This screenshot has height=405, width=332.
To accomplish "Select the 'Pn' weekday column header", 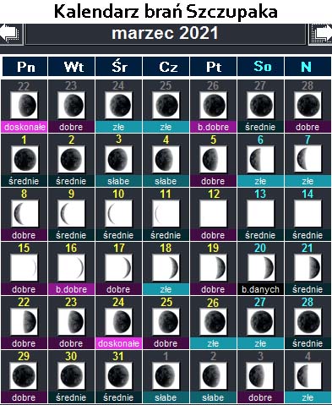I will click(x=24, y=67).
